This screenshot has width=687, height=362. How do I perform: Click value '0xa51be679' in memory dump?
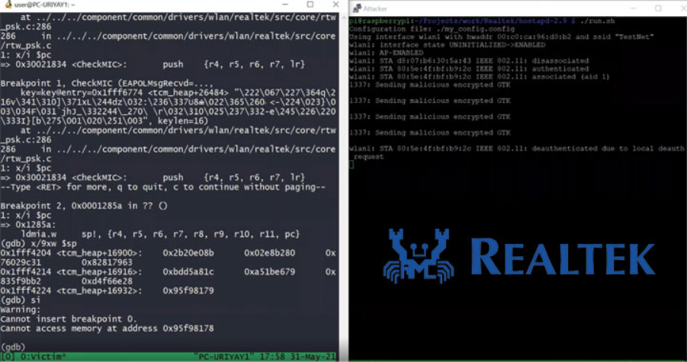(269, 272)
